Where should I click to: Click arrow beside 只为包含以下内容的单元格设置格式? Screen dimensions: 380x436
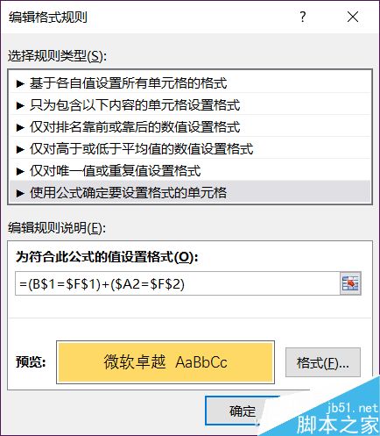point(20,105)
